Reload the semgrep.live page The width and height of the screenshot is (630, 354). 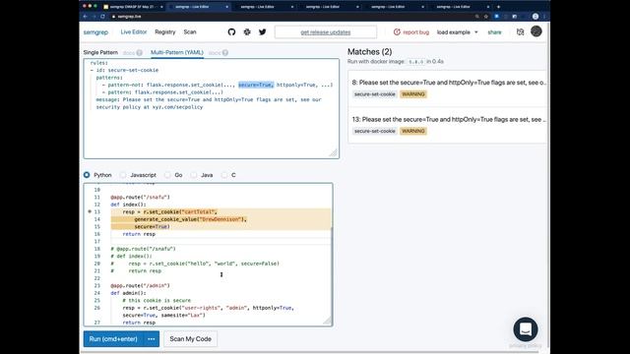(102, 17)
